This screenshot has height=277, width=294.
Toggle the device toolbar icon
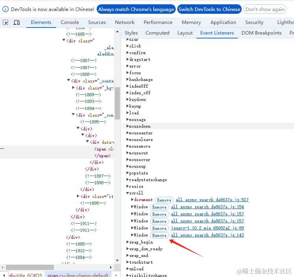coord(17,22)
